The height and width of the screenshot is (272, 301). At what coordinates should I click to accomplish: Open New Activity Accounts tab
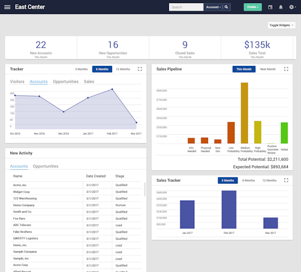(19, 166)
